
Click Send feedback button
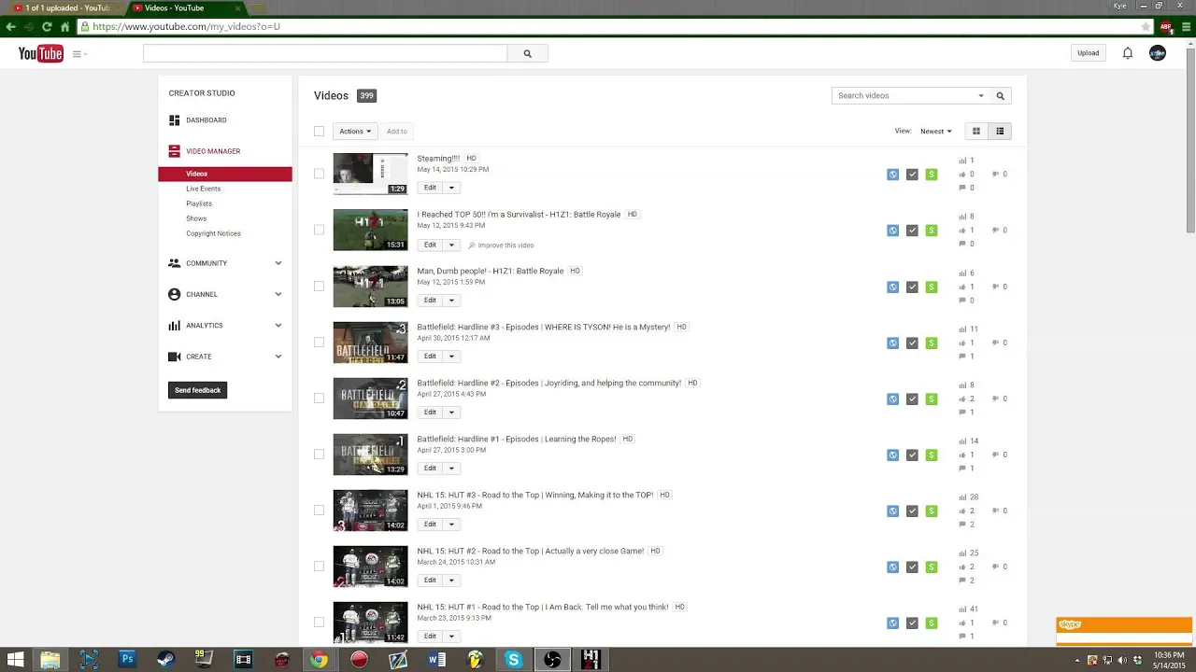click(x=197, y=390)
